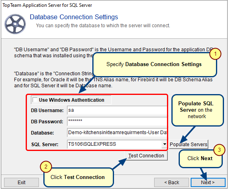Viewport: 228px width, 189px height.
Task: Click the Test Connection button
Action: tap(146, 156)
